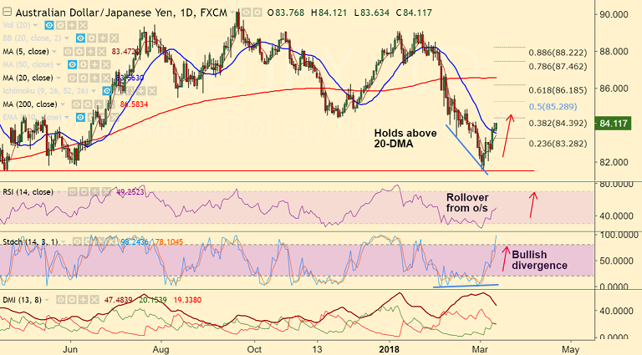The image size is (642, 355).
Task: Click the 0.5(85.289) Fibonacci level label
Action: tap(553, 106)
